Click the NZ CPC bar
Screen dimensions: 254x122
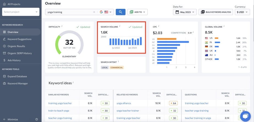173,42
